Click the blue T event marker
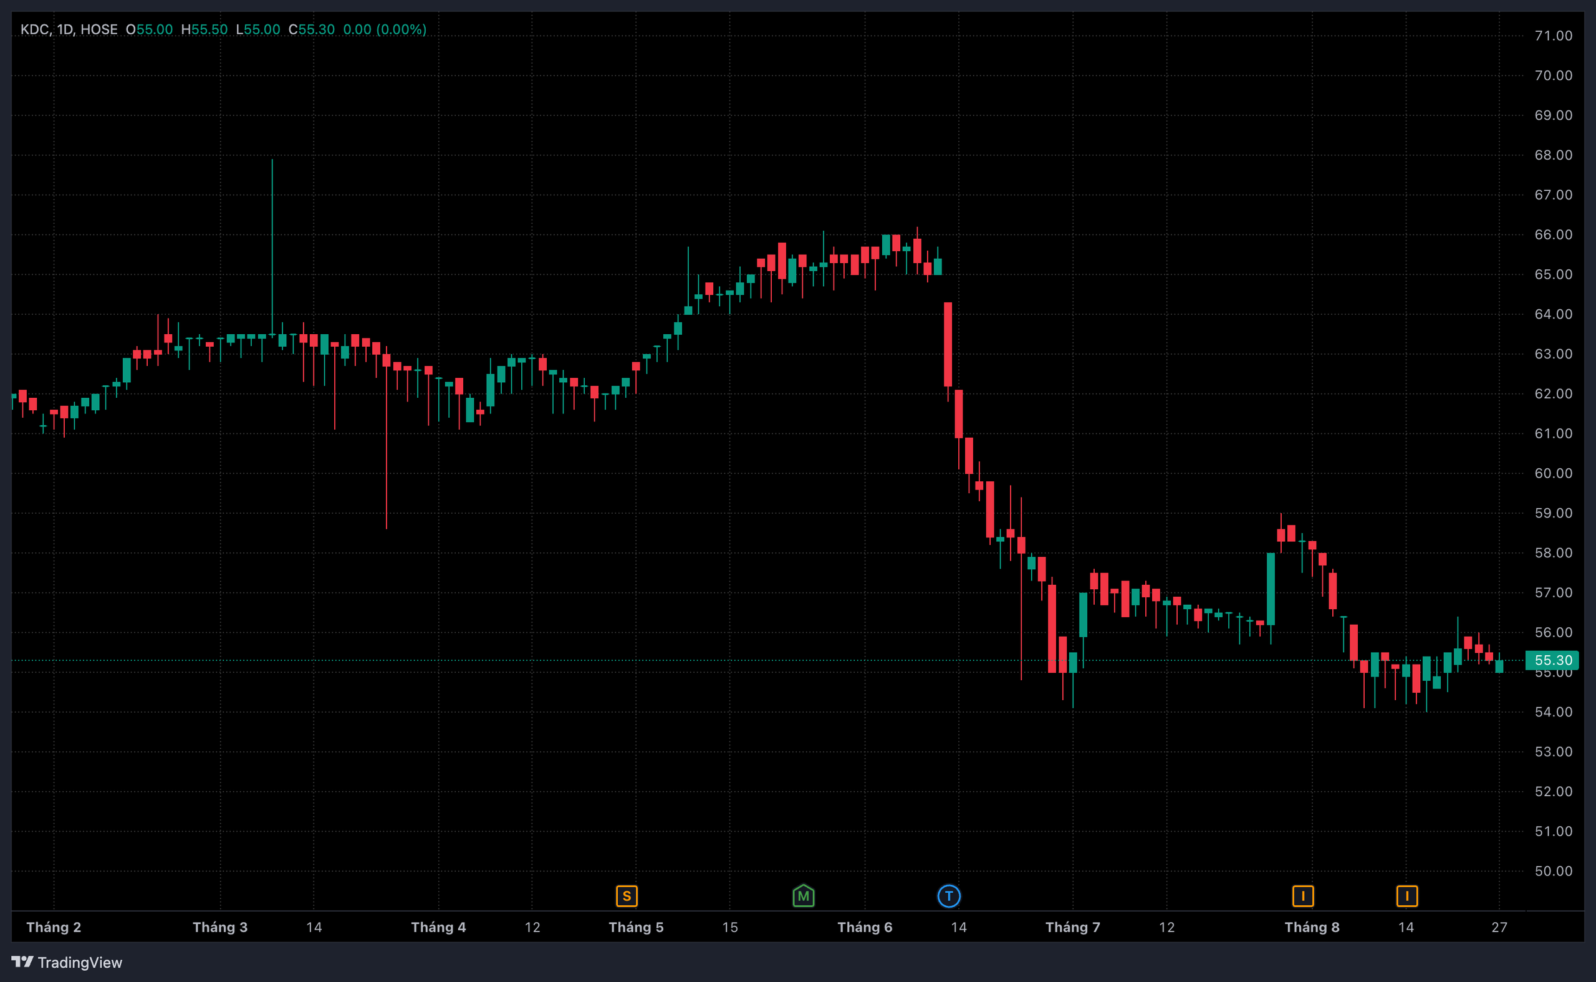The image size is (1596, 982). pyautogui.click(x=949, y=897)
